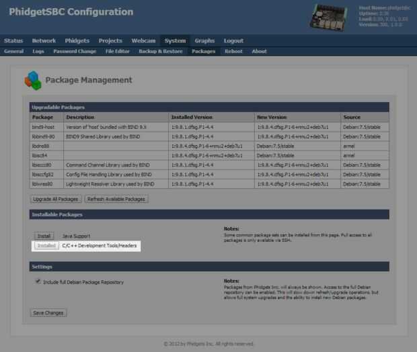This screenshot has width=417, height=352.
Task: Select the libdns88 package cell
Action: [x=46, y=146]
